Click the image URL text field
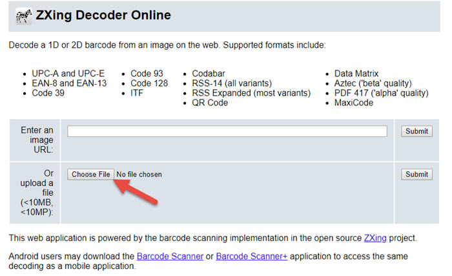Screen dimensions: 452x276 (x=227, y=131)
